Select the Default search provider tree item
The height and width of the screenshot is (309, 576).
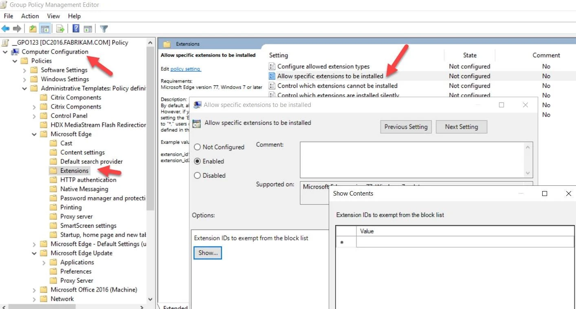[91, 161]
